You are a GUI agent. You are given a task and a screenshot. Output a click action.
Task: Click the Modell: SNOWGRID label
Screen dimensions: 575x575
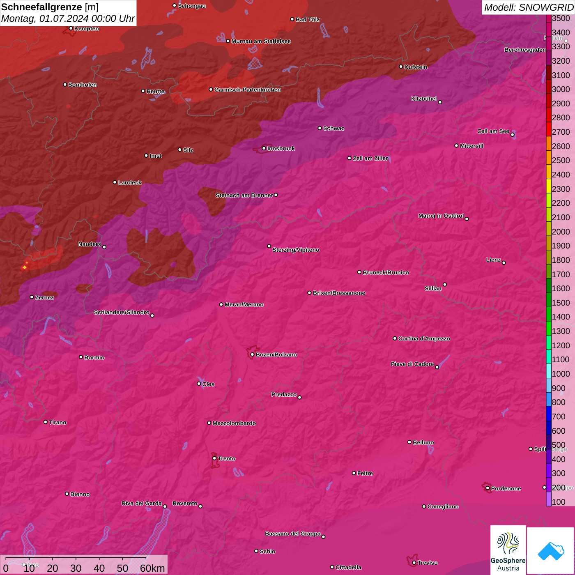(x=529, y=7)
